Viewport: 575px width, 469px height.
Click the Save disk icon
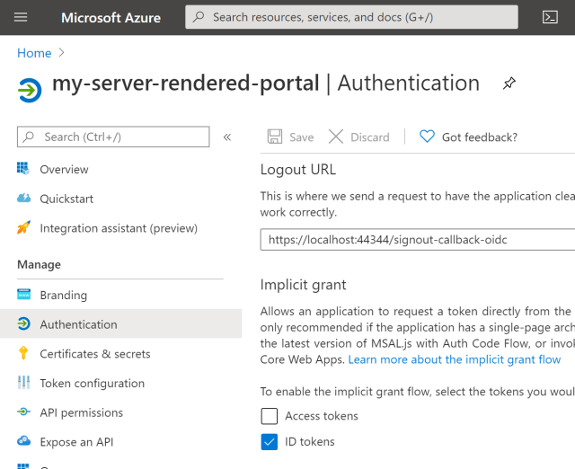click(x=275, y=137)
